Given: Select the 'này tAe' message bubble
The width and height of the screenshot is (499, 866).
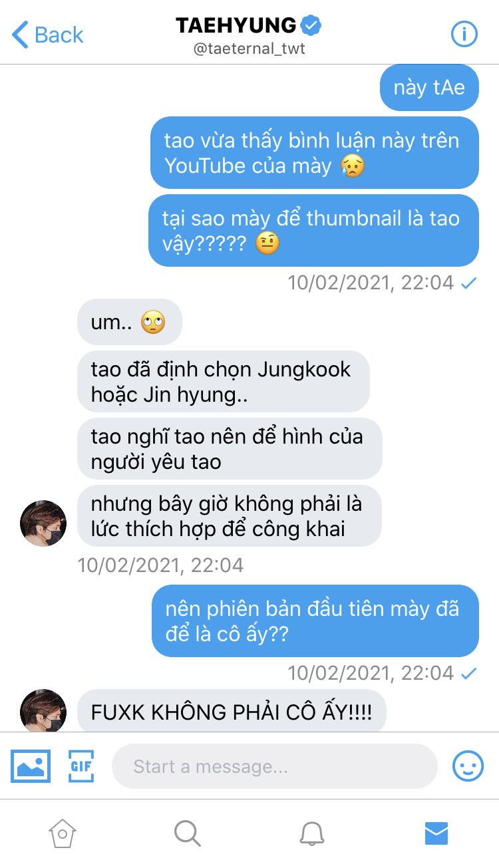Looking at the screenshot, I should (429, 88).
